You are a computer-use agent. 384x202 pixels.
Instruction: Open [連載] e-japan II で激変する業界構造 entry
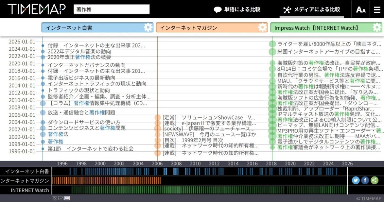[209, 123]
